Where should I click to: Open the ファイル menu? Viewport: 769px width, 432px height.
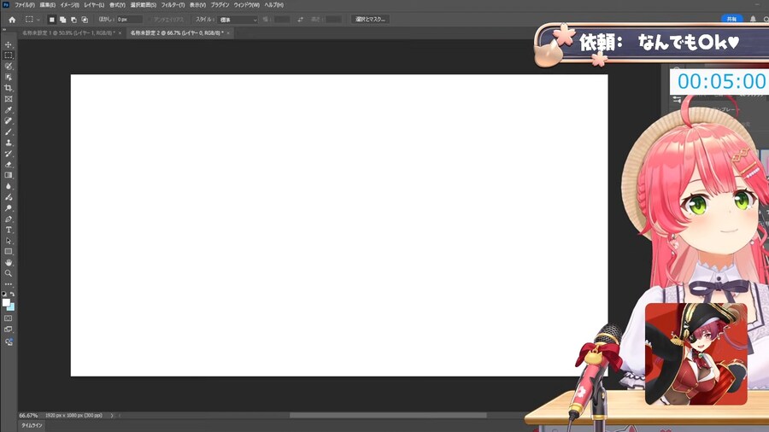pyautogui.click(x=24, y=5)
